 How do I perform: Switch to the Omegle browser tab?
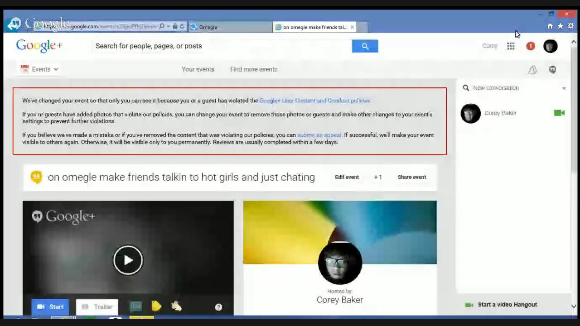coord(230,27)
